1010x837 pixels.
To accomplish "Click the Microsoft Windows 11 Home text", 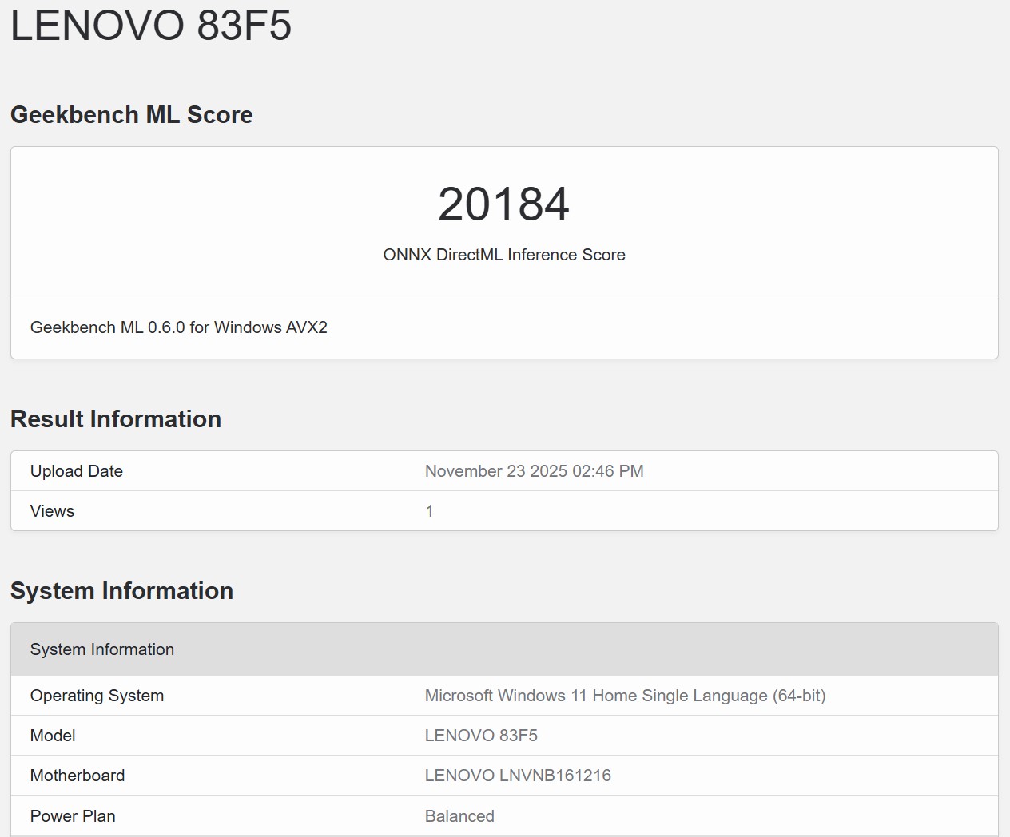I will pos(626,696).
